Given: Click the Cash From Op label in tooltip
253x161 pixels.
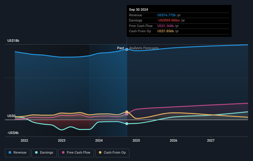Looking at the screenshot, I should click(x=140, y=31).
